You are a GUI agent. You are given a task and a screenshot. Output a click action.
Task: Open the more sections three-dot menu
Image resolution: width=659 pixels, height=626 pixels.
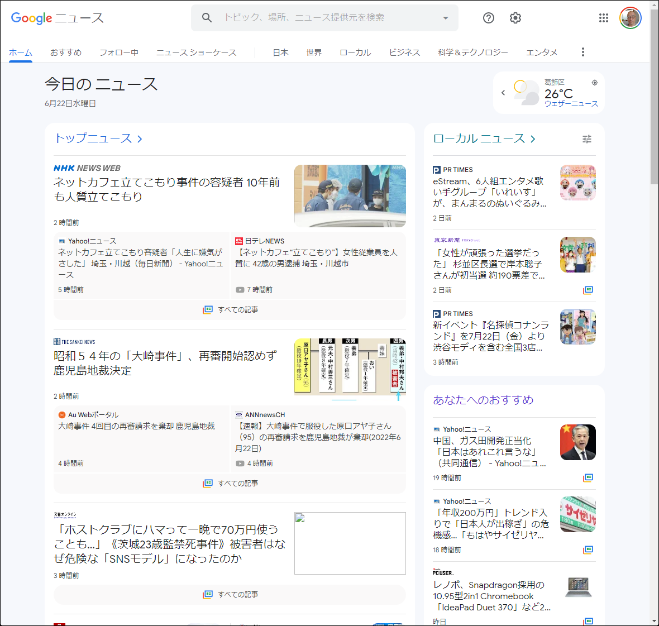point(582,52)
